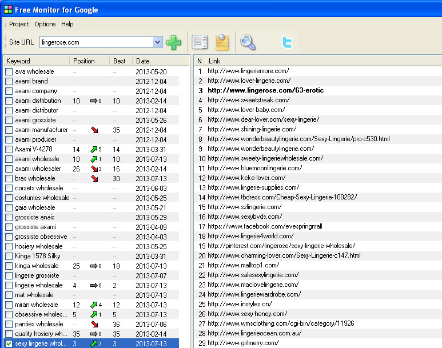Click gray sideways arrow for kinga wholesale
This screenshot has height=348, width=442.
(94, 266)
